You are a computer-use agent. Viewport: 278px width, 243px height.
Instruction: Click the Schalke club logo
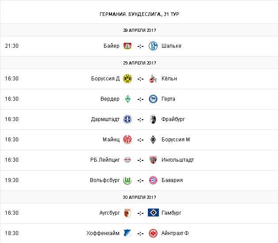click(153, 46)
